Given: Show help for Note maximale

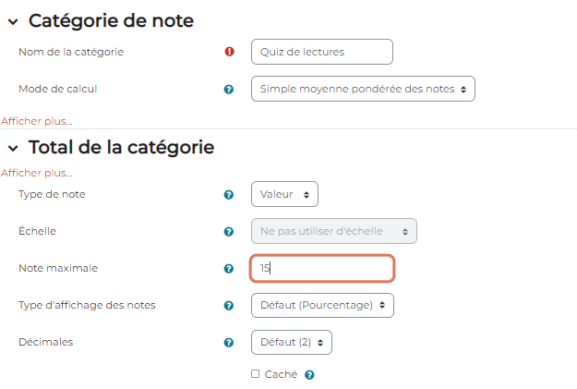Looking at the screenshot, I should pyautogui.click(x=229, y=269).
